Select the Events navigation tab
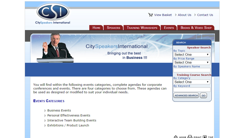Screen dimensions: 244x138 169,28
